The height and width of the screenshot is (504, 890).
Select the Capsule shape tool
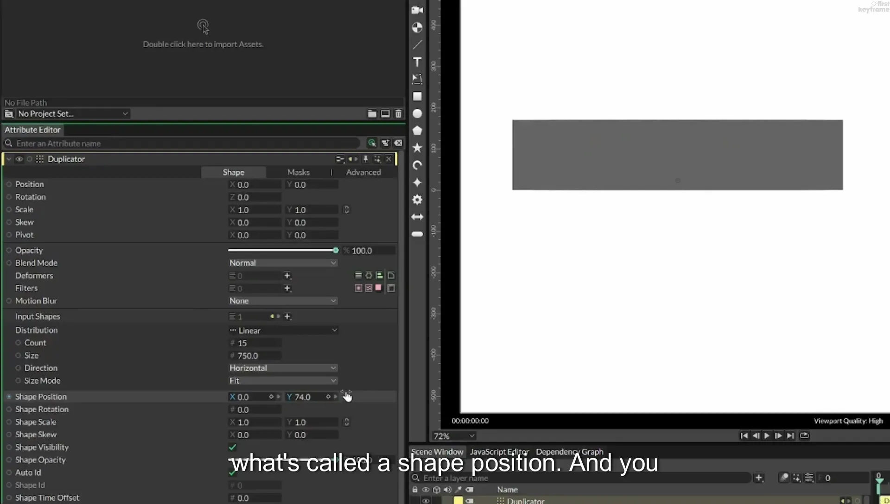pyautogui.click(x=417, y=234)
